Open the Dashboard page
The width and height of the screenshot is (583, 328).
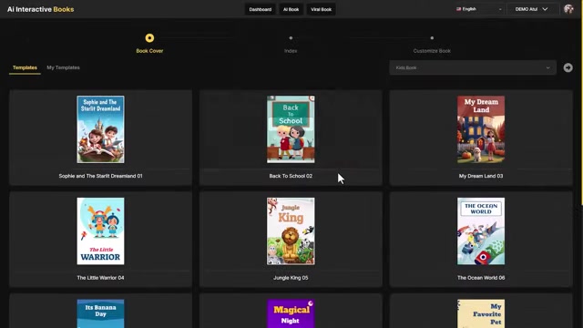(261, 9)
